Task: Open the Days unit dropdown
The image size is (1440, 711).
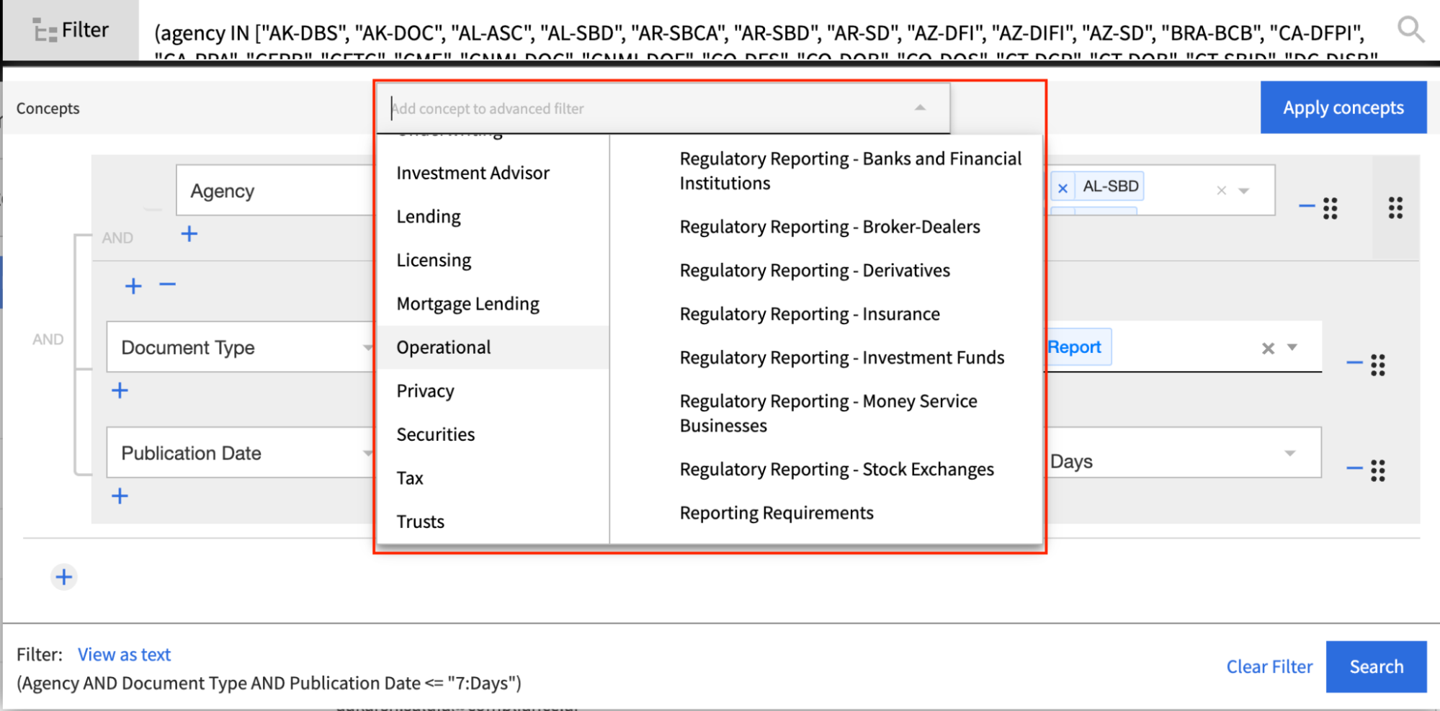Action: tap(1289, 454)
